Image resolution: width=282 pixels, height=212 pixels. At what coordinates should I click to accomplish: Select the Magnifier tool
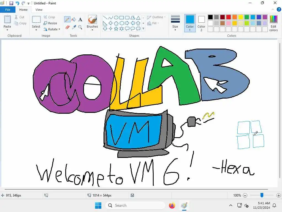(80, 27)
